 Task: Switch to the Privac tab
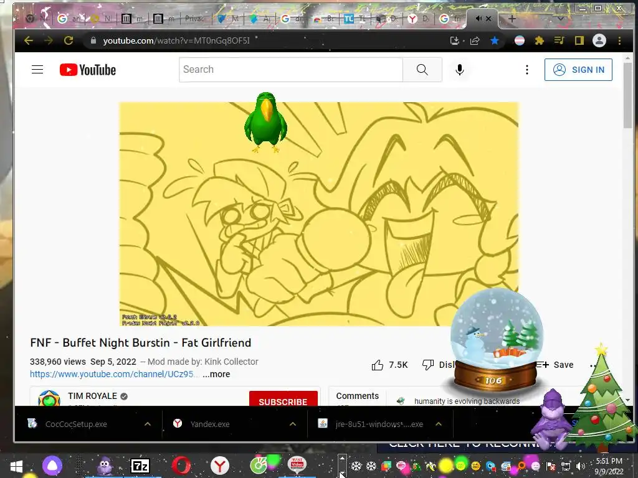coord(194,18)
